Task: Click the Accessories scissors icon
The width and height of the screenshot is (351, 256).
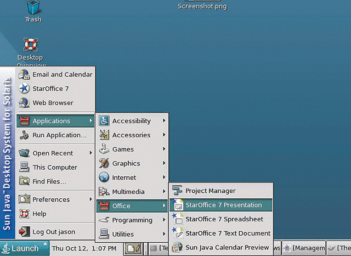Action: (x=104, y=135)
